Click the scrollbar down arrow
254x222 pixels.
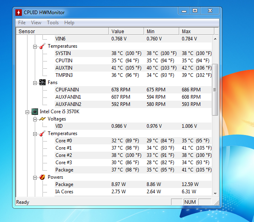215,194
